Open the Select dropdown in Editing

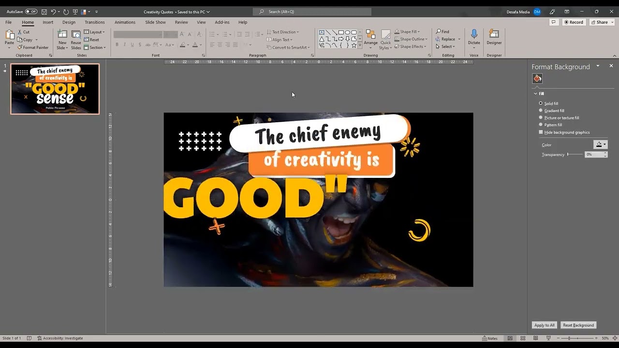pos(445,46)
